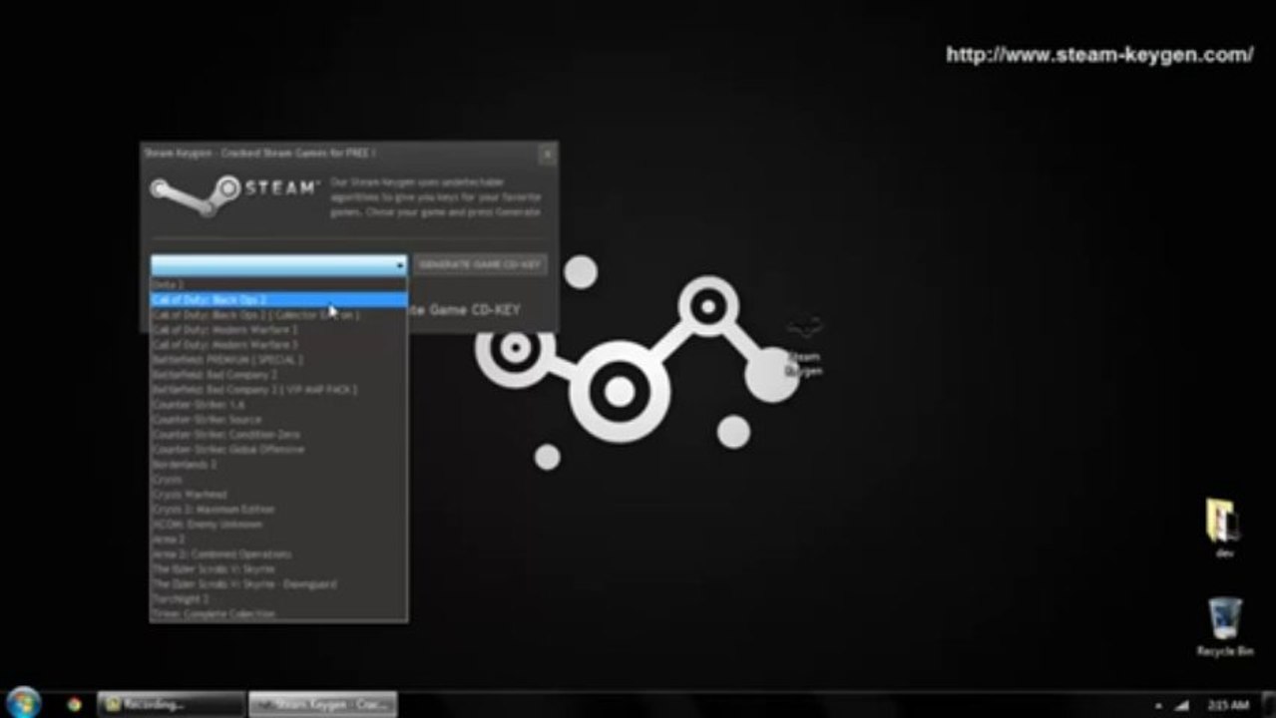Screen dimensions: 1276x718
Task: Select the Recycle Bin desktop icon
Action: pos(1224,626)
